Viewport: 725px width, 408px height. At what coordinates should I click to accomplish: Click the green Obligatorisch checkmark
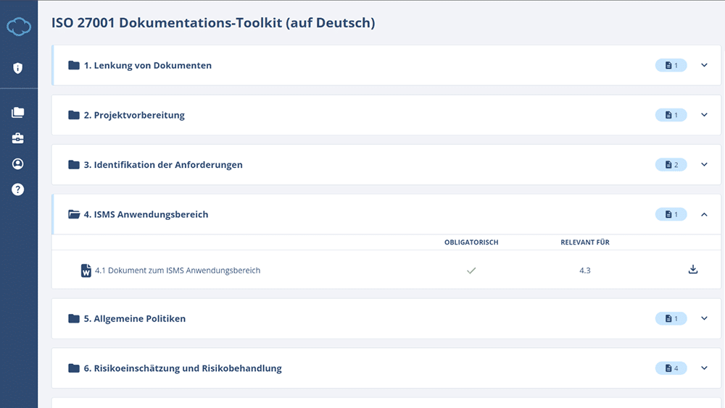click(x=471, y=271)
